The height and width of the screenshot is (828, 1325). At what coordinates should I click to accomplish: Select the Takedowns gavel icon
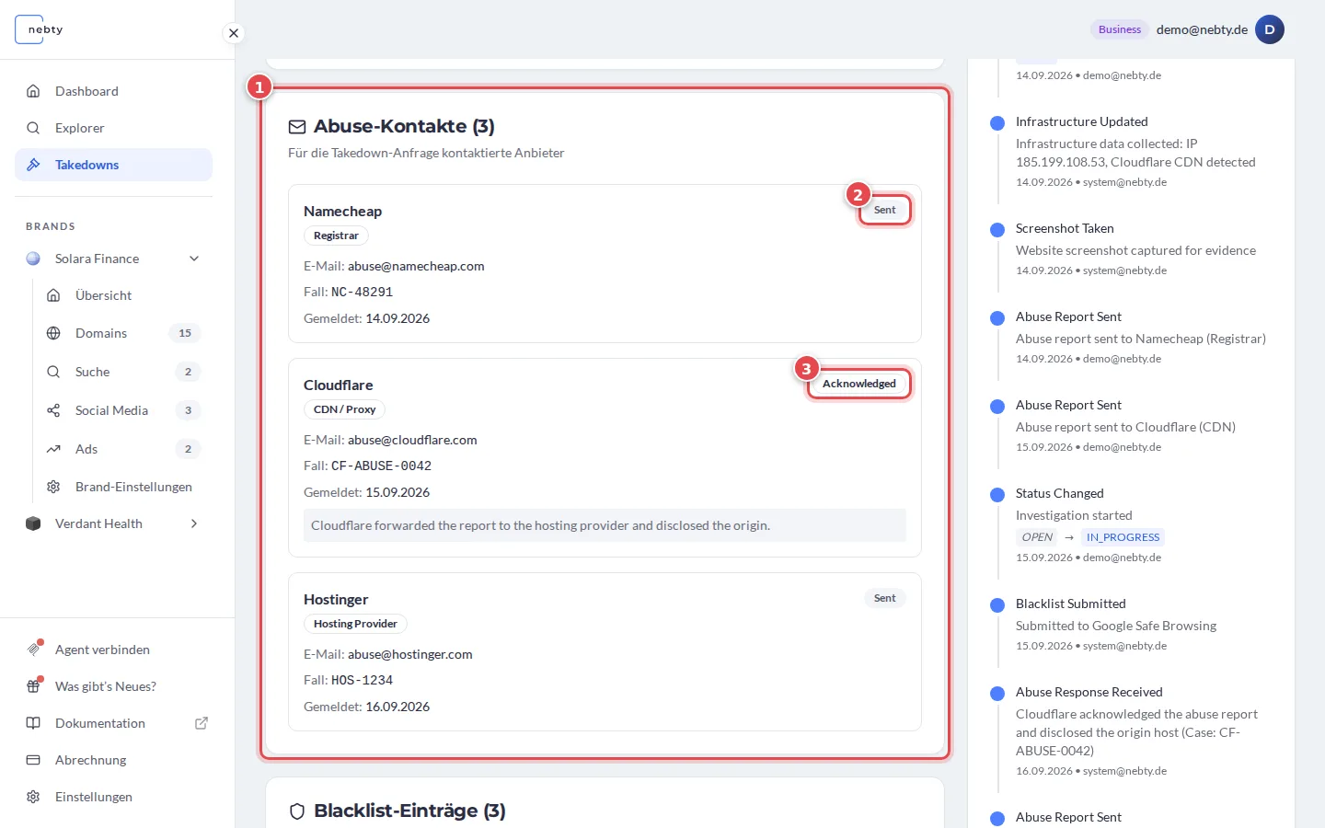pyautogui.click(x=33, y=165)
